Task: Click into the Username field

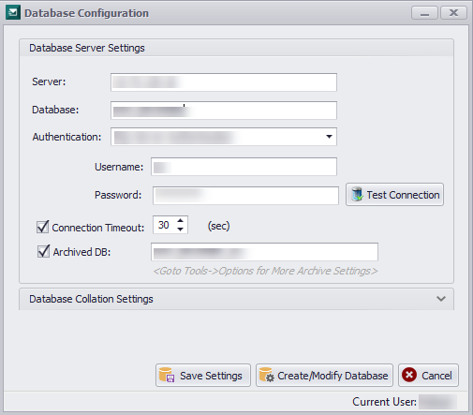Action: pos(244,167)
